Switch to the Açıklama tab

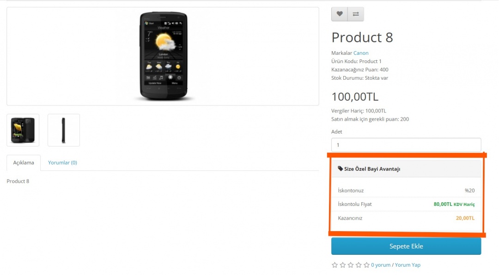coord(24,163)
